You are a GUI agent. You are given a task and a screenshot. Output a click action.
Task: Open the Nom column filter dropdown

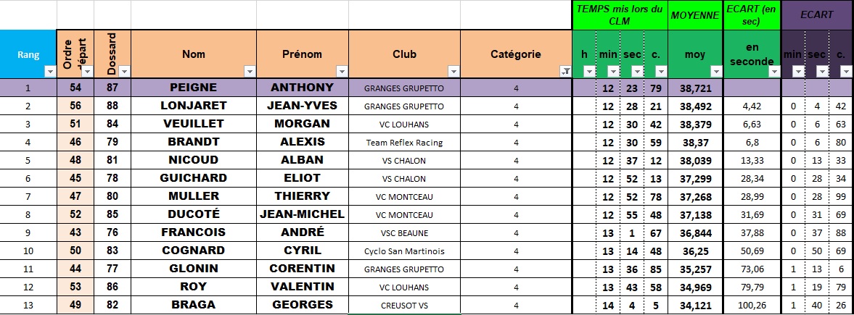point(250,71)
